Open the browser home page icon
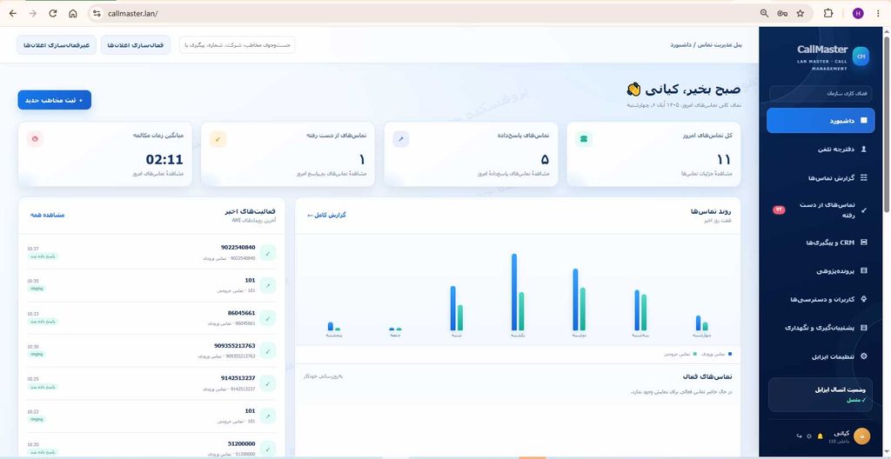 [x=73, y=13]
